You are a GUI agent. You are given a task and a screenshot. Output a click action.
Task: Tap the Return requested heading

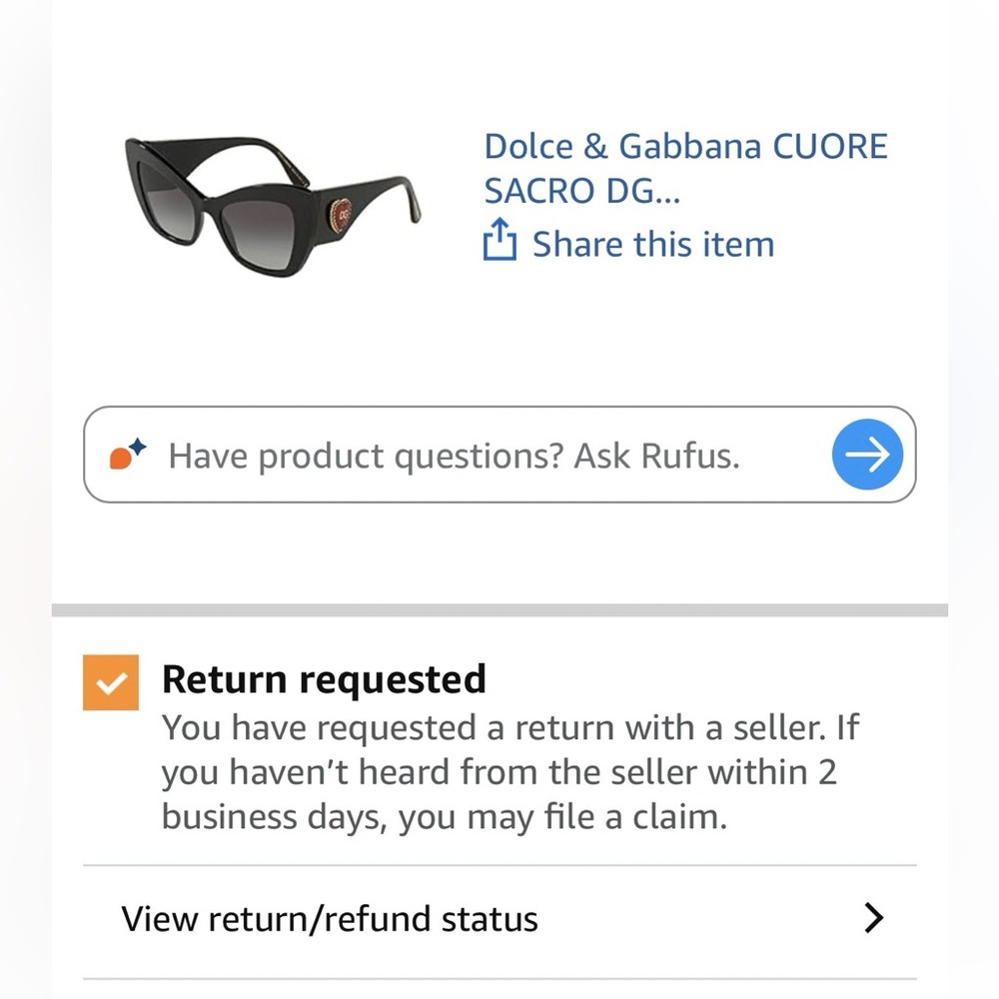pos(324,678)
